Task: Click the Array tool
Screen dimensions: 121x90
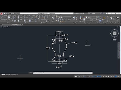Action: pos(31,21)
